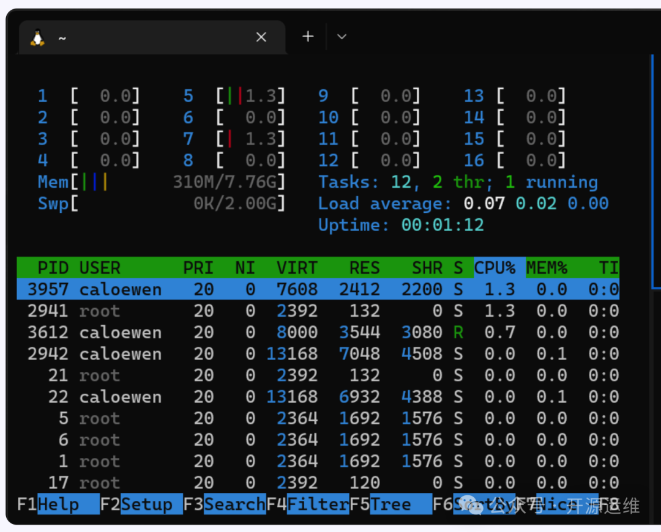
Task: Click the Linux penguin tab icon
Action: 38,38
